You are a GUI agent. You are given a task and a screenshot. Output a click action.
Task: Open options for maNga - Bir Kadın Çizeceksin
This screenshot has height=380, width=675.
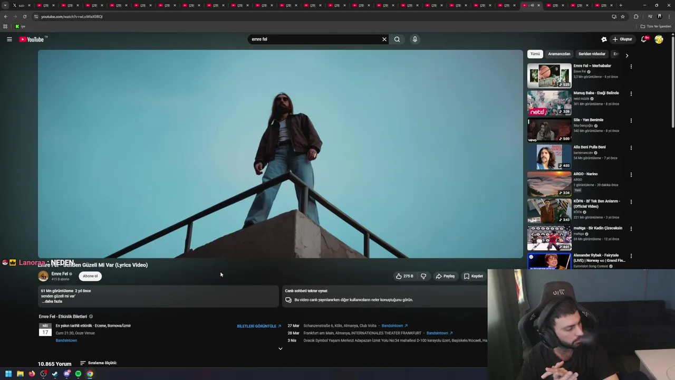point(631,229)
